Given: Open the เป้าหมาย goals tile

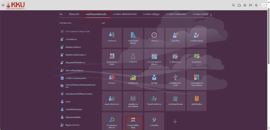Looking at the screenshot, I should (x=112, y=80).
